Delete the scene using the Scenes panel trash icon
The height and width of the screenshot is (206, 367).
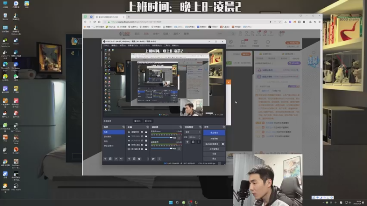point(111,159)
